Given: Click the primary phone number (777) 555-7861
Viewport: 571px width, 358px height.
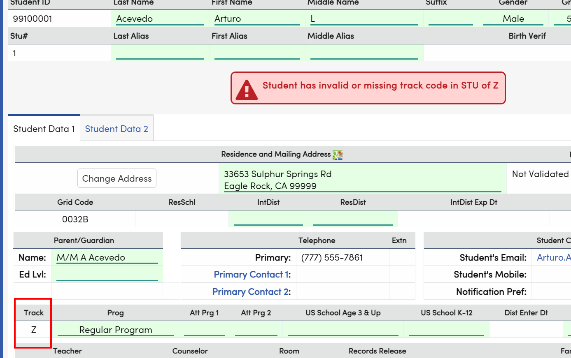Looking at the screenshot, I should click(x=332, y=257).
